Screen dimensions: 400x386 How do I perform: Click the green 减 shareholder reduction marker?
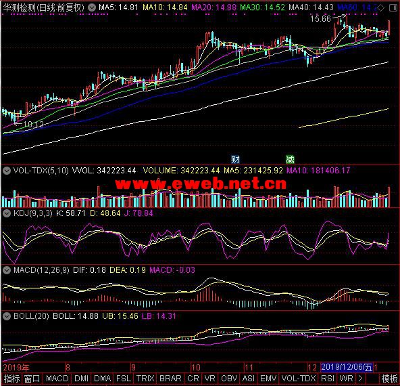[x=290, y=160]
